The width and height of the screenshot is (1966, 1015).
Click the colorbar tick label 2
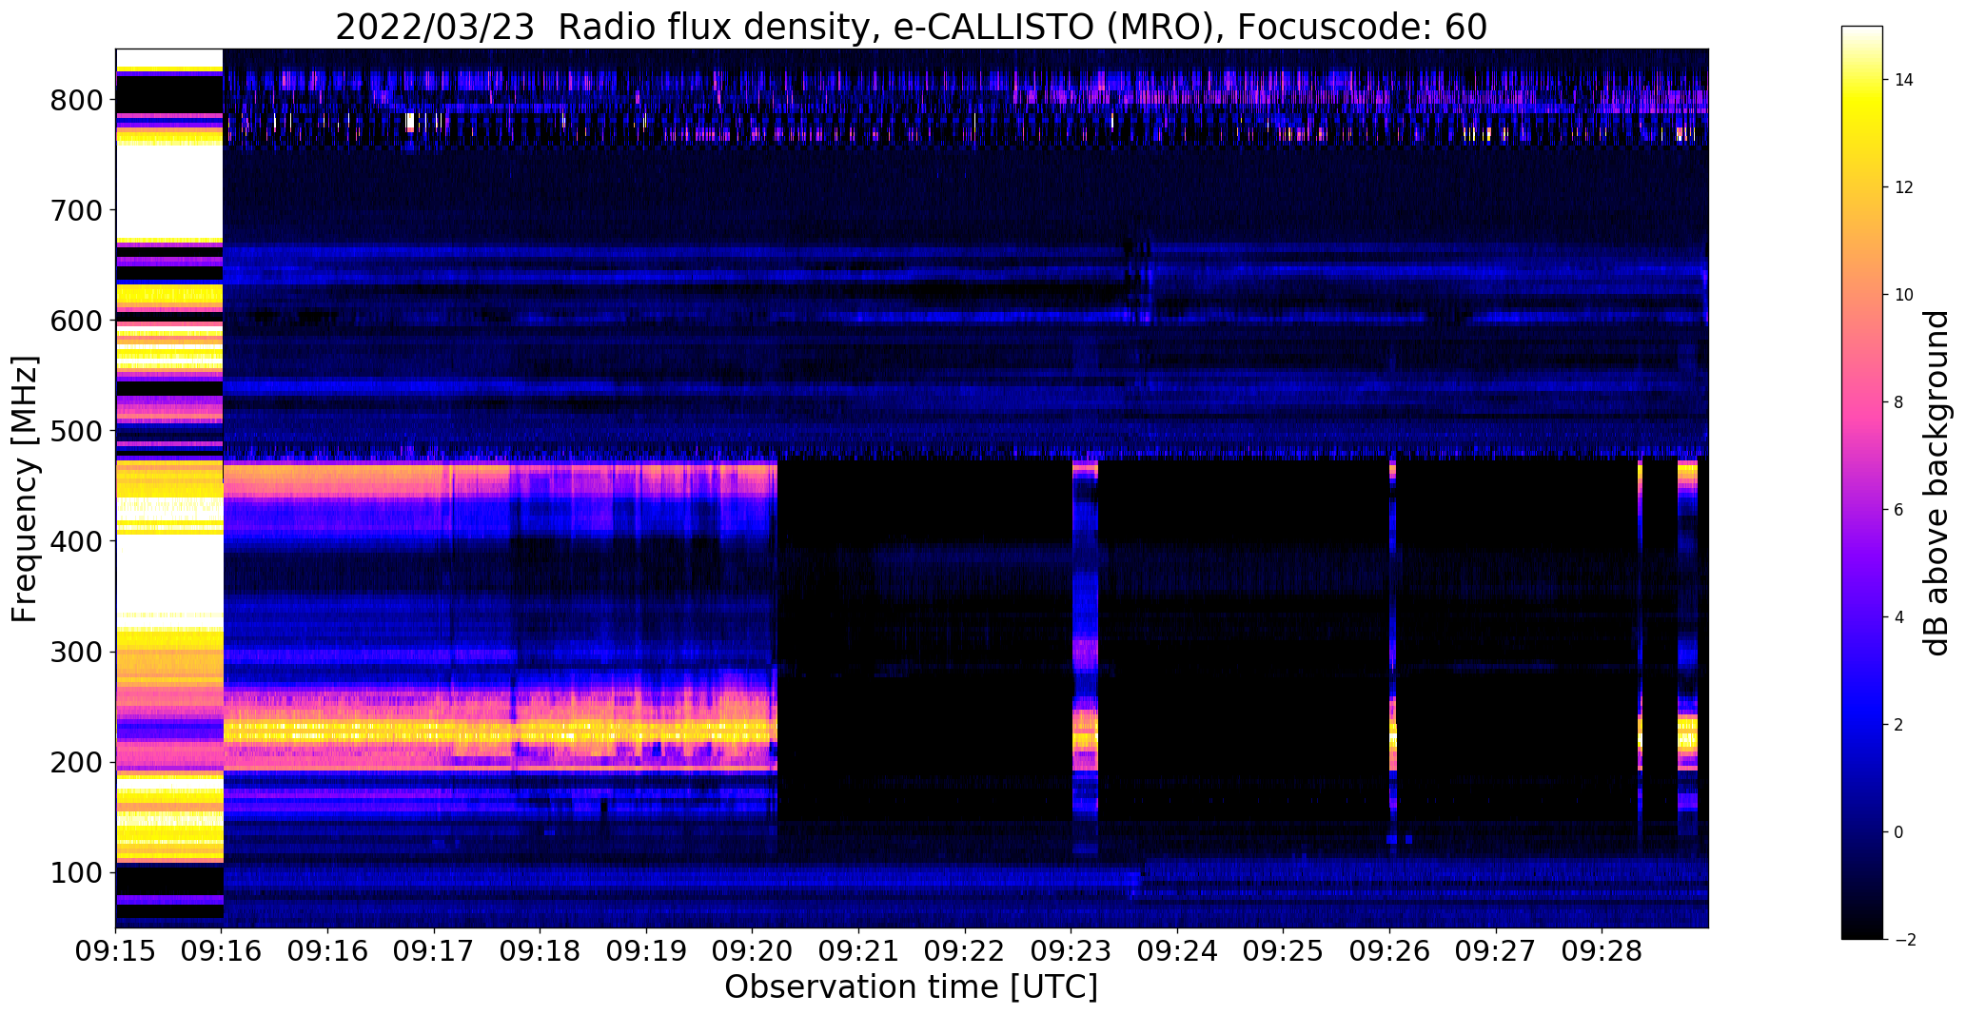[x=1898, y=725]
